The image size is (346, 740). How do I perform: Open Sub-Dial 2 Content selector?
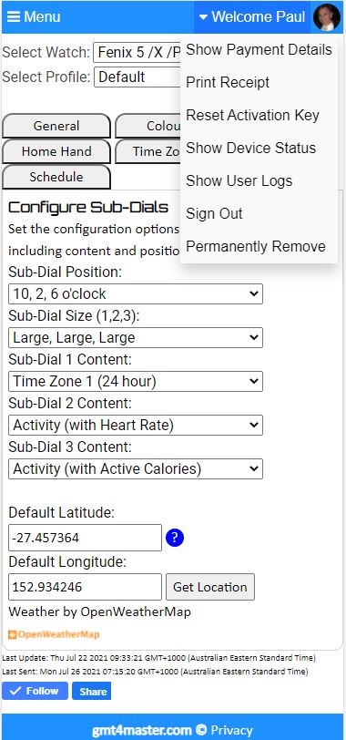click(136, 426)
